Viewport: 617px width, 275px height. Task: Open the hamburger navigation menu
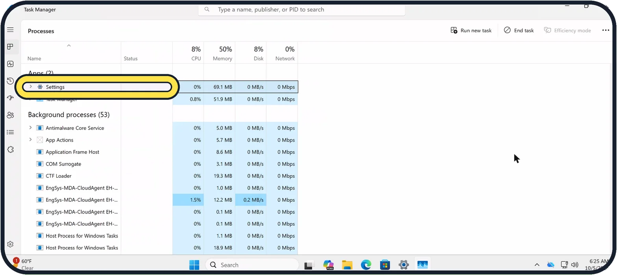click(10, 30)
